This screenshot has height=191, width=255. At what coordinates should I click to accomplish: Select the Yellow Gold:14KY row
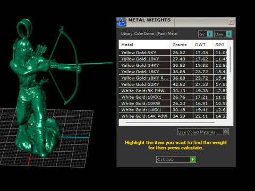[173, 65]
